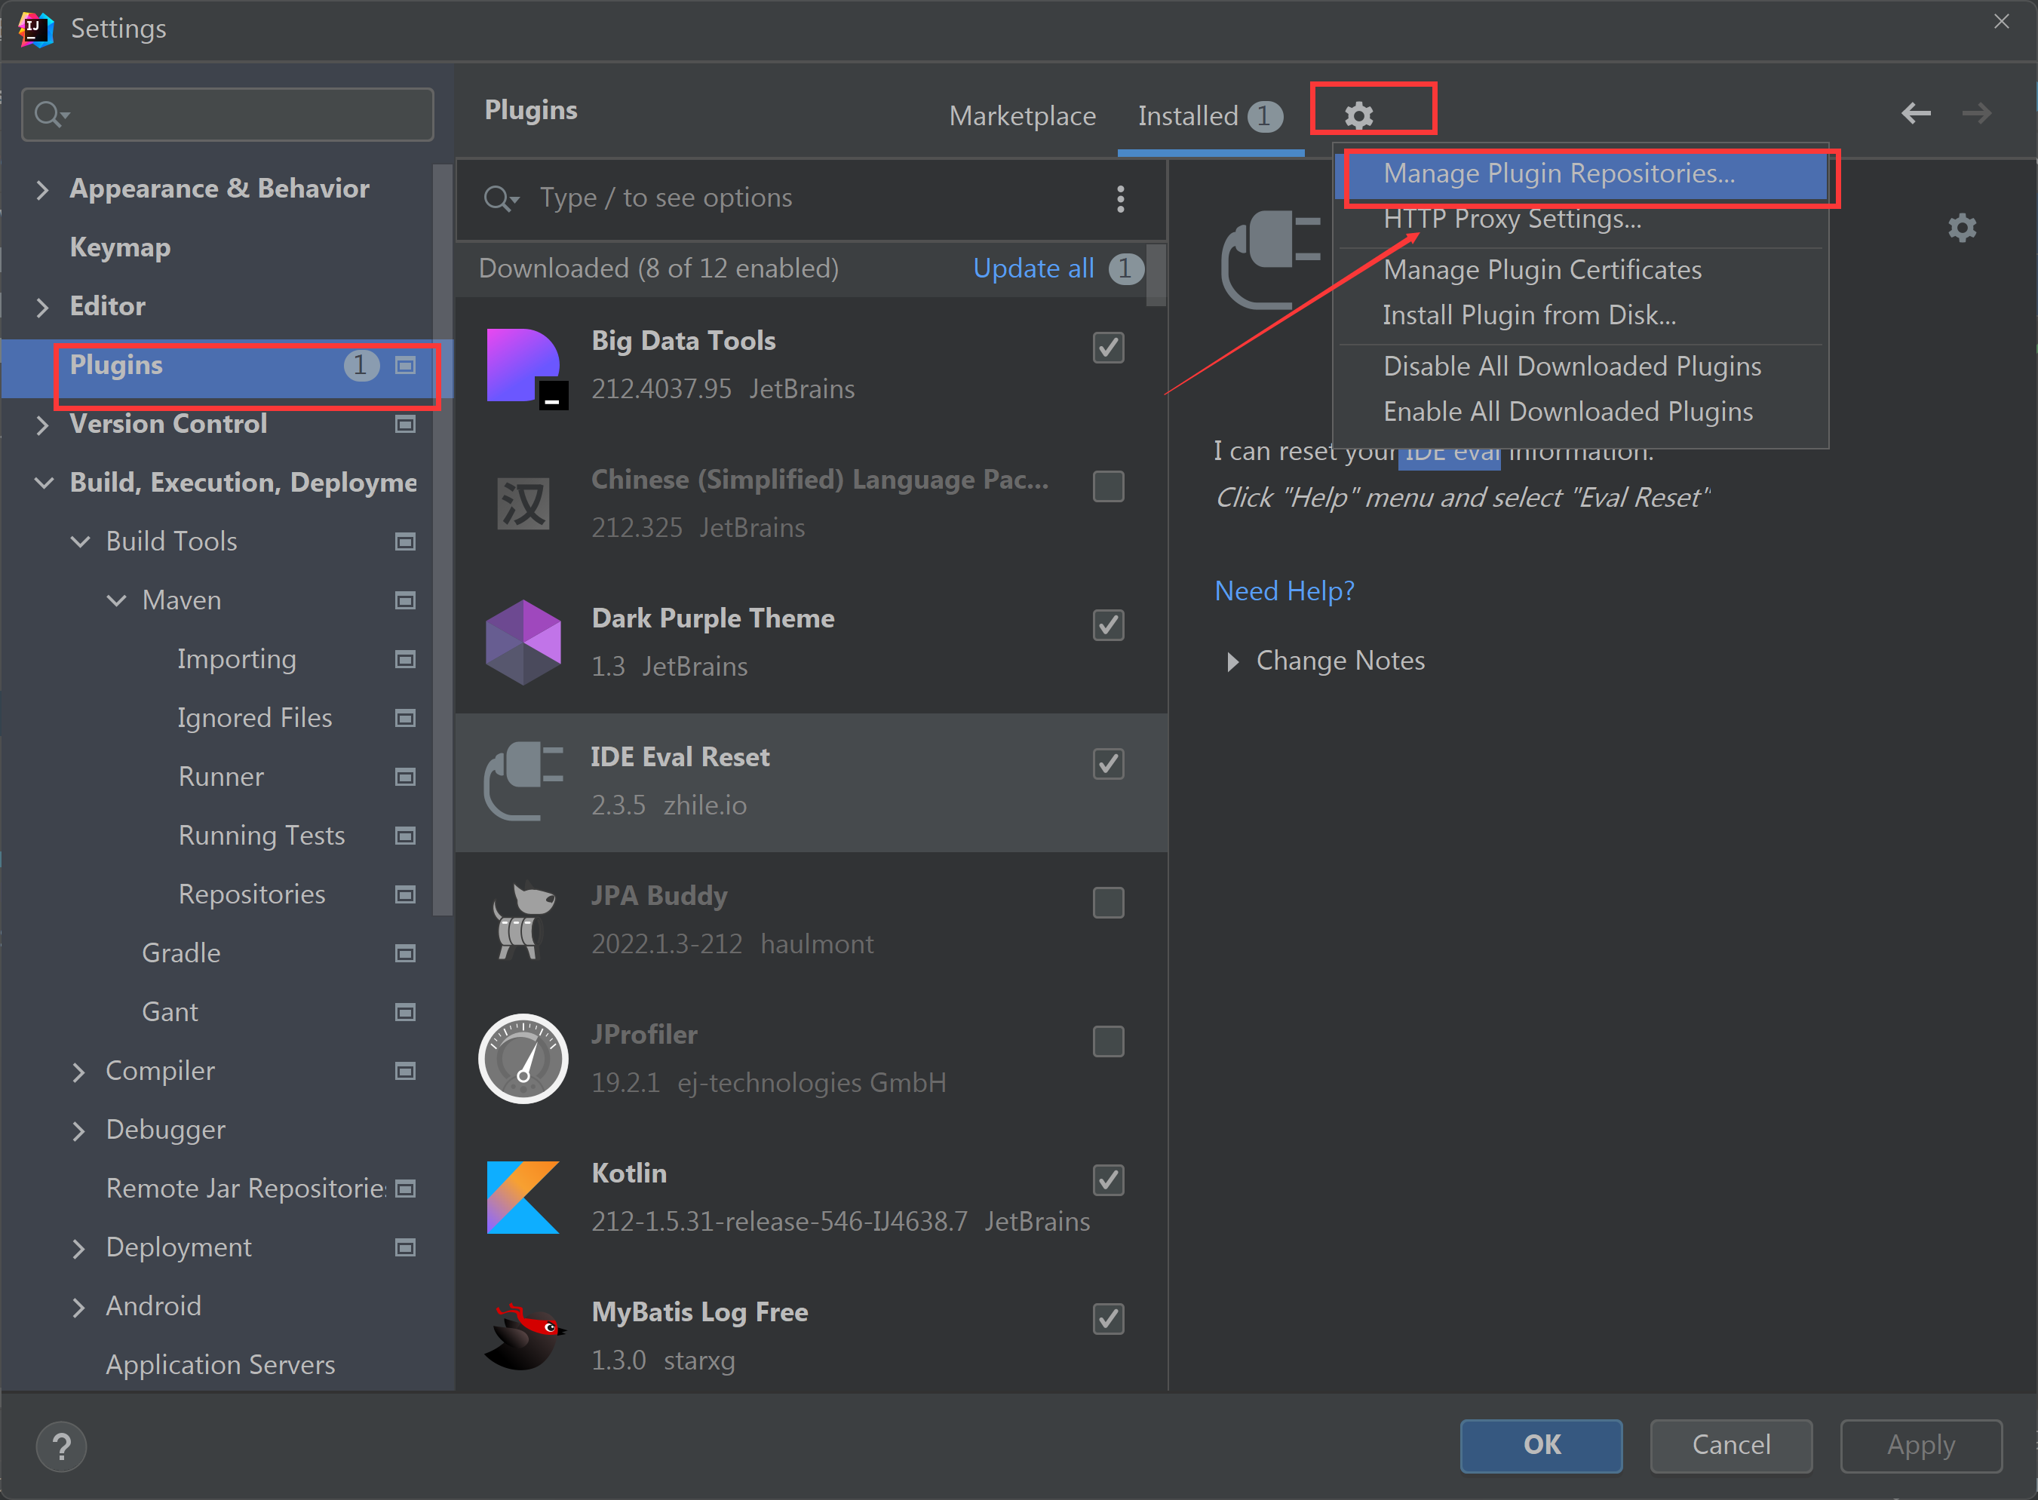Expand the Editor settings section
This screenshot has height=1500, width=2038.
click(41, 308)
